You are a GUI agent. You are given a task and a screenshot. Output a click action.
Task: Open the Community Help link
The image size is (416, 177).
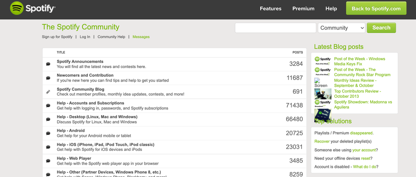pos(112,37)
